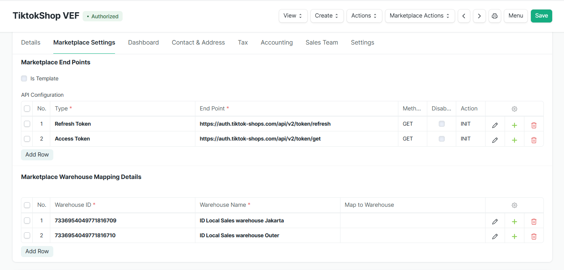Click ID Local Sales warehouse Jakarta name
The height and width of the screenshot is (270, 564).
coord(268,220)
